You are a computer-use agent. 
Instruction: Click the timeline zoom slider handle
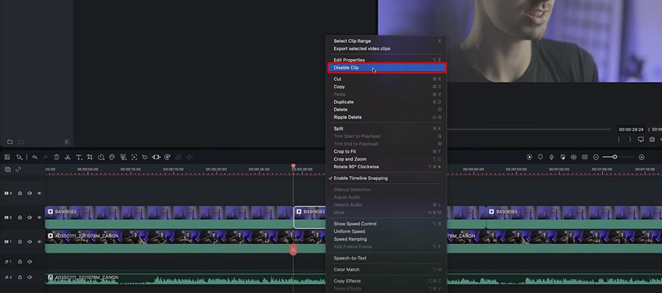[x=614, y=157]
